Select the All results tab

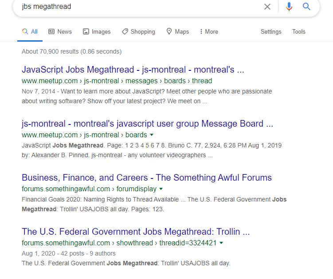click(x=30, y=31)
